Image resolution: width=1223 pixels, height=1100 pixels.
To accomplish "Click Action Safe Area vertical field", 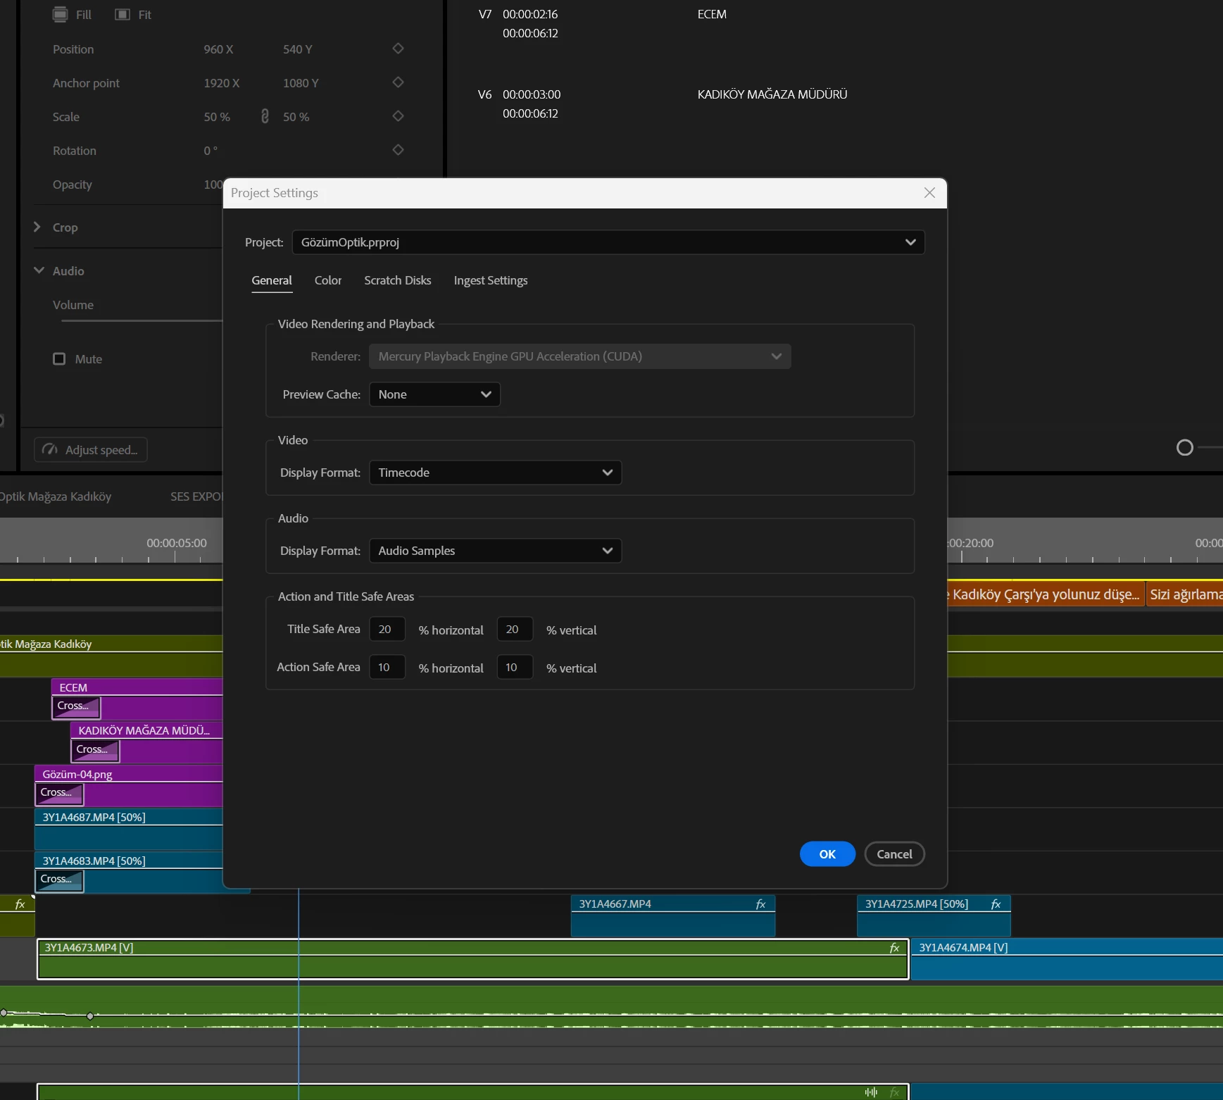I will 515,667.
